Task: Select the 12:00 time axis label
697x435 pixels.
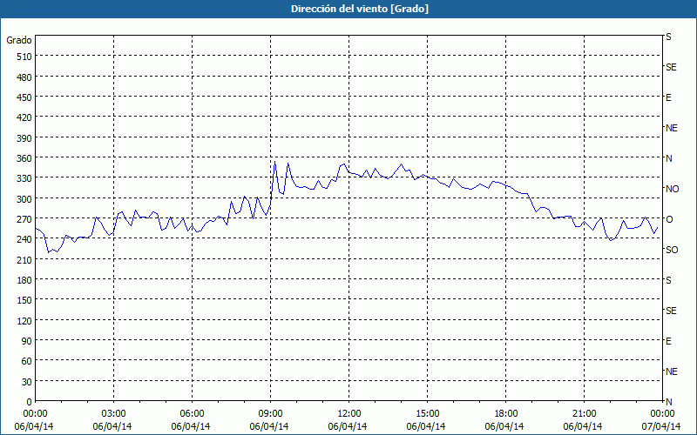Action: tap(349, 414)
